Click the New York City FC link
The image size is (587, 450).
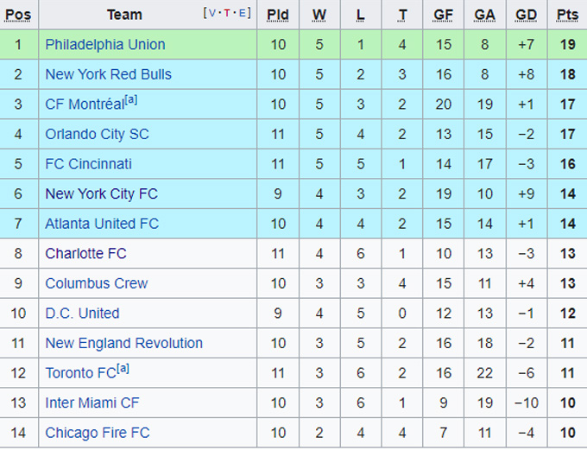coord(101,194)
